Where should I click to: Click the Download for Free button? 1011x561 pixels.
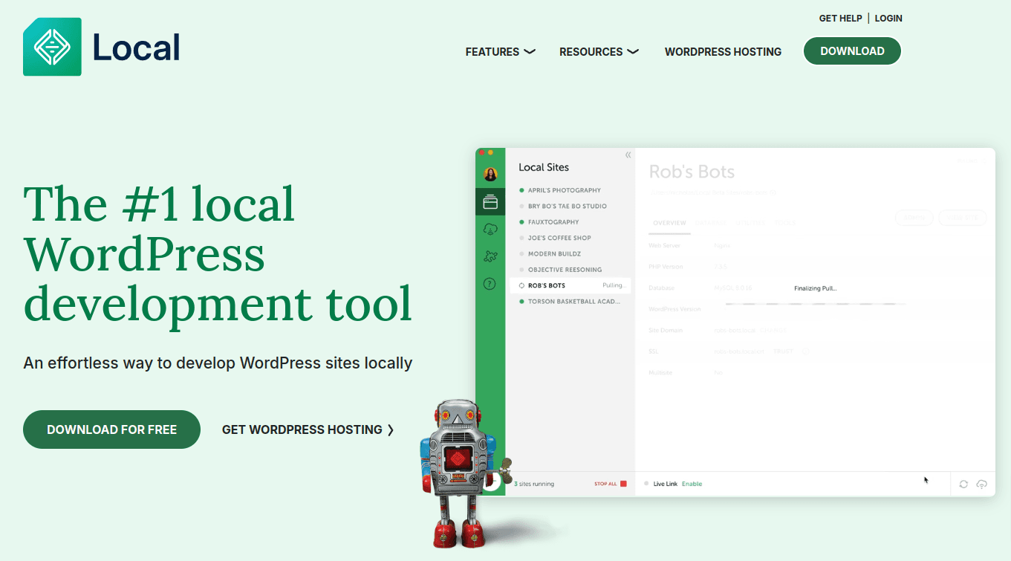(111, 429)
